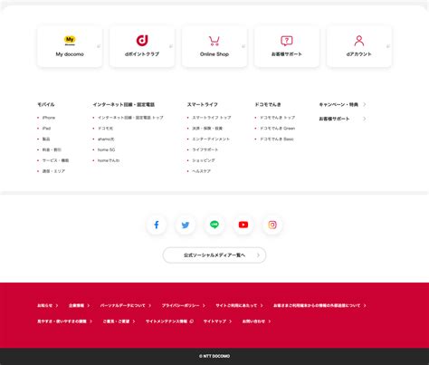The width and height of the screenshot is (429, 365).
Task: Open docomo's YouTube icon
Action: [x=243, y=225]
